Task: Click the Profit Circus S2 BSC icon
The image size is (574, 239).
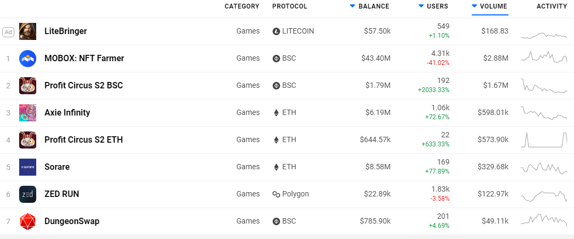Action: pyautogui.click(x=28, y=86)
